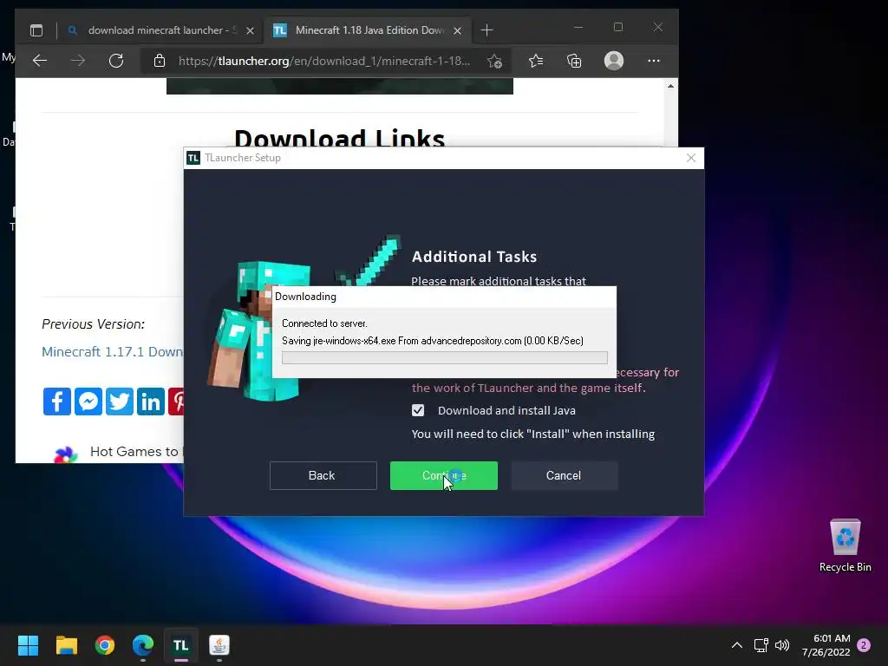
Task: Select the Java installer taskbar icon
Action: pos(219,645)
